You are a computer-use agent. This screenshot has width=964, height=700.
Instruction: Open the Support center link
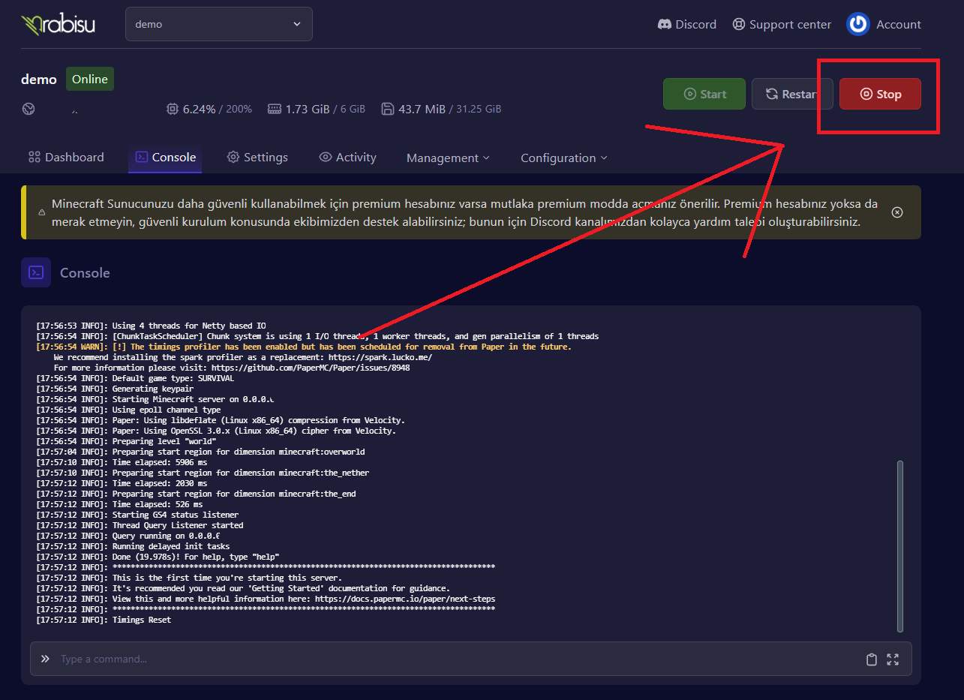point(782,24)
